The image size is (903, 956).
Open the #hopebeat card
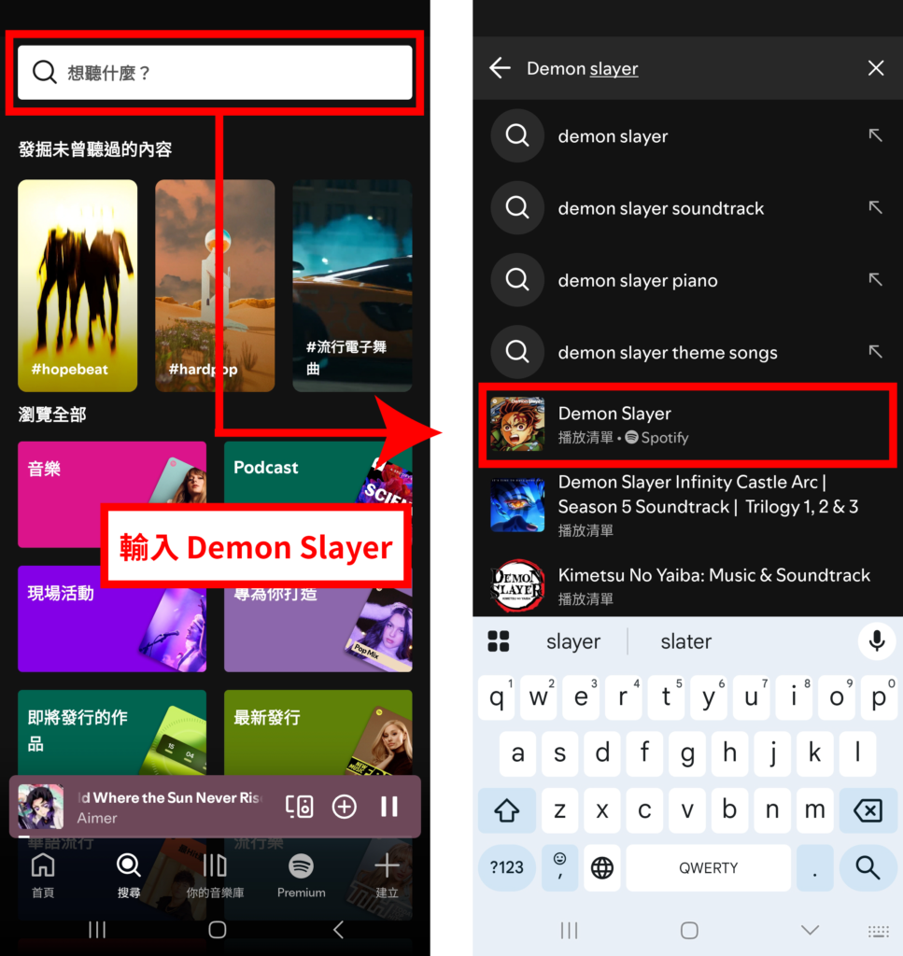(78, 286)
